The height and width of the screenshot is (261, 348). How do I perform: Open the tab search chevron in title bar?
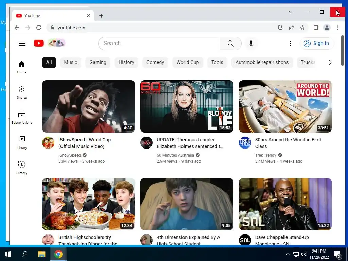pos(291,12)
